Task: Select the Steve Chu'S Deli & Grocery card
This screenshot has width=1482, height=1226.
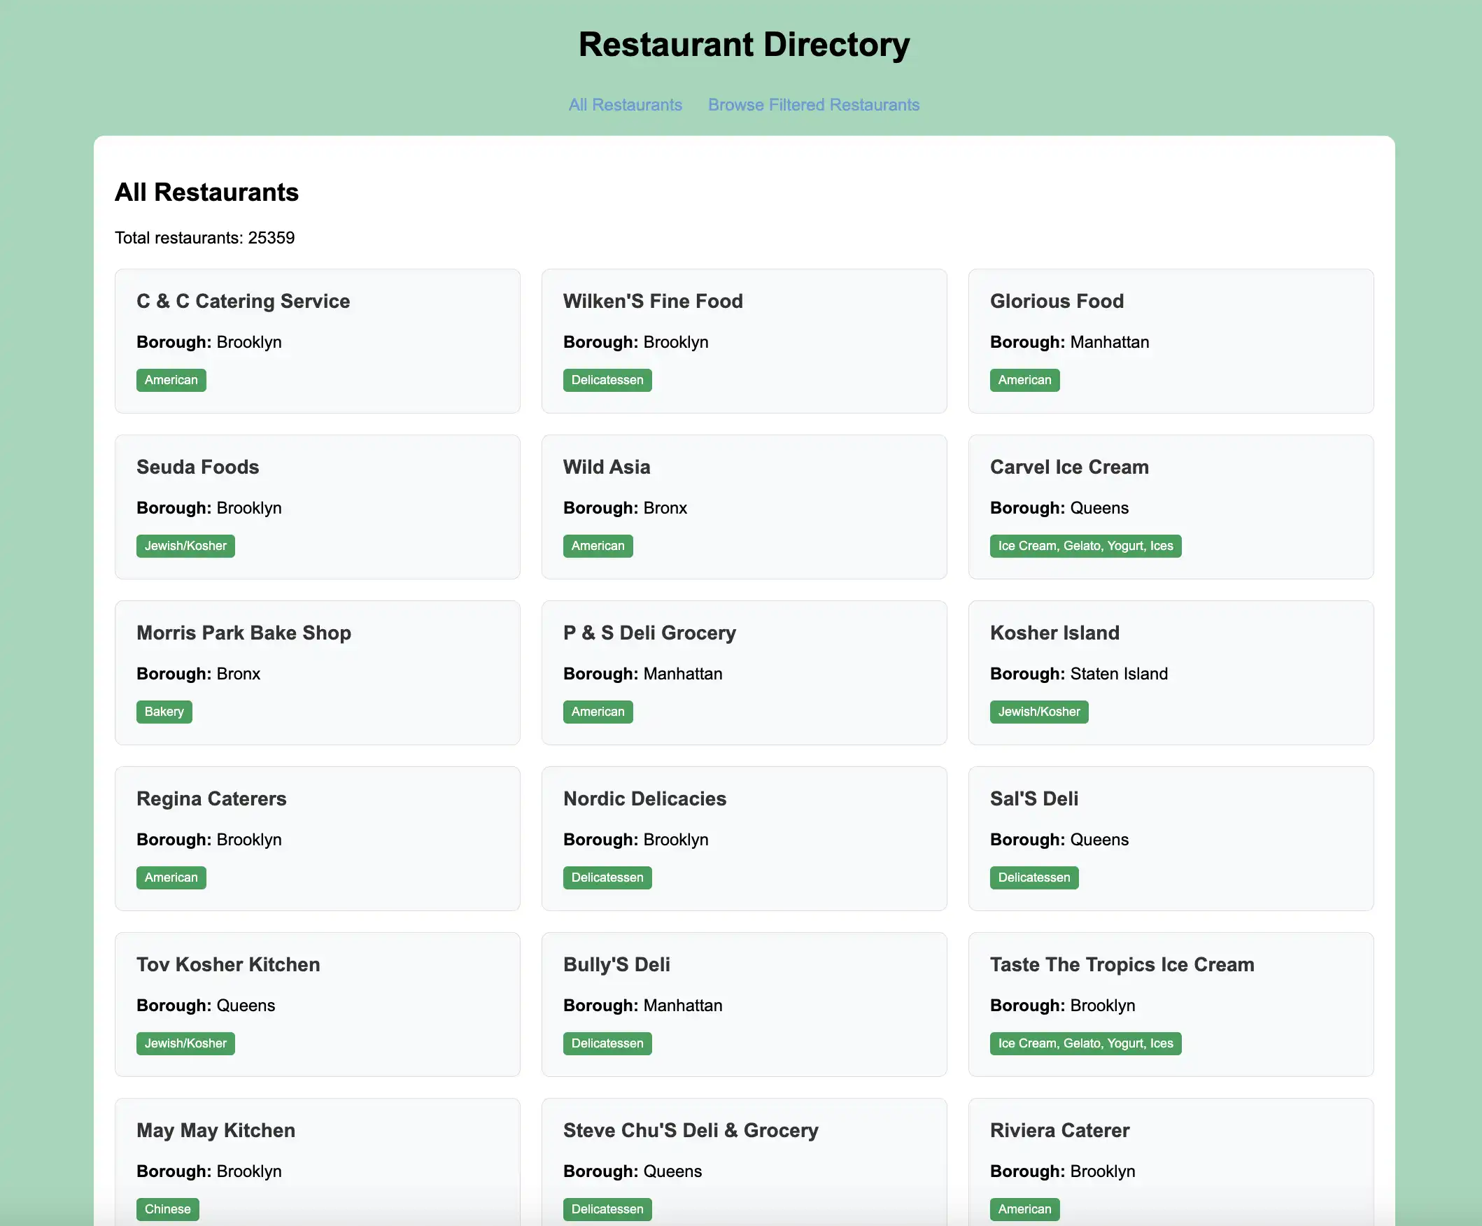Action: coord(690,1130)
